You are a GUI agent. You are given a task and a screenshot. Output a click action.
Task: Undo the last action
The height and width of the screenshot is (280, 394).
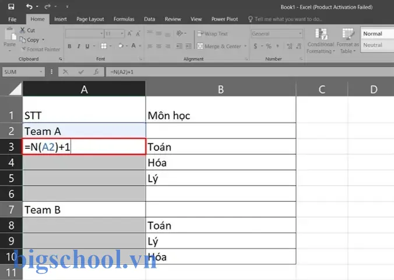click(29, 6)
